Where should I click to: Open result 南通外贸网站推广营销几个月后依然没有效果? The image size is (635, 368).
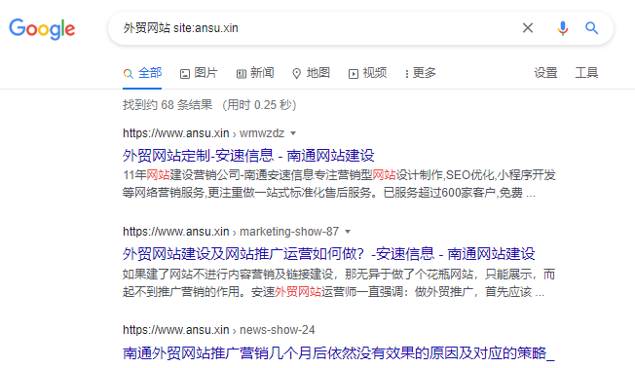click(339, 353)
